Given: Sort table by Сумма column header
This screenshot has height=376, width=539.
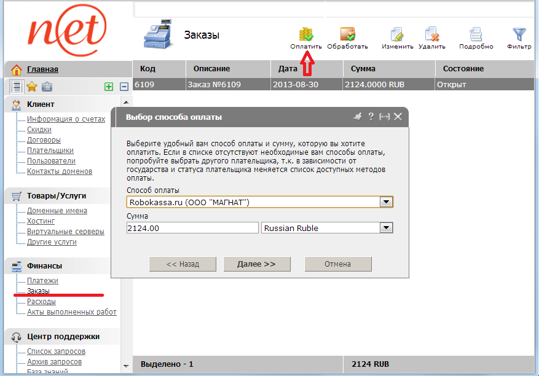Looking at the screenshot, I should (x=363, y=69).
